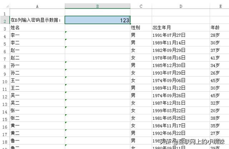
Task: Select name cell 孙二
Action: click(37, 73)
